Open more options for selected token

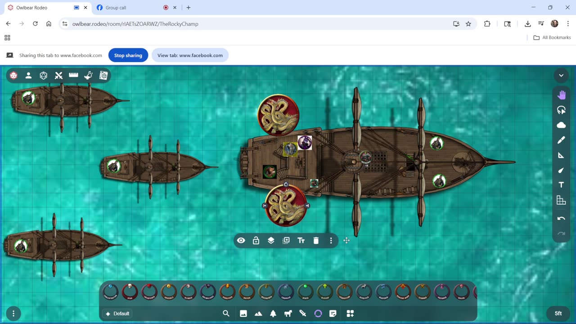pyautogui.click(x=331, y=241)
